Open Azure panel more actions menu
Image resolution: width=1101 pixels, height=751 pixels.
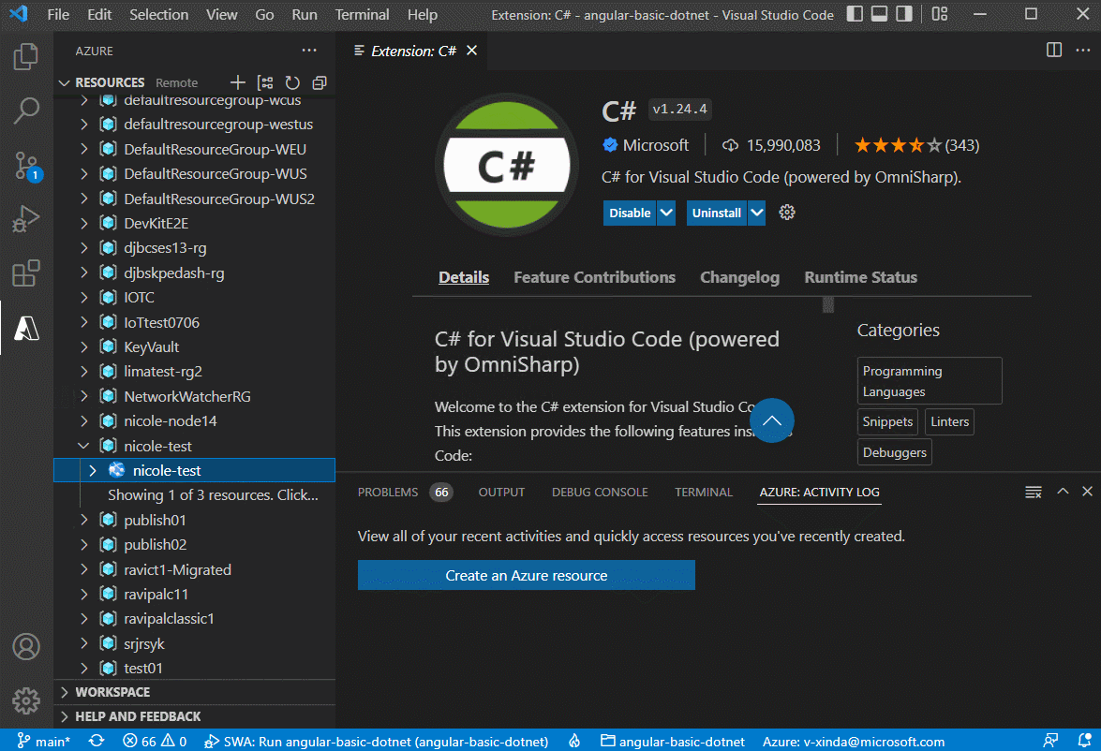point(309,51)
